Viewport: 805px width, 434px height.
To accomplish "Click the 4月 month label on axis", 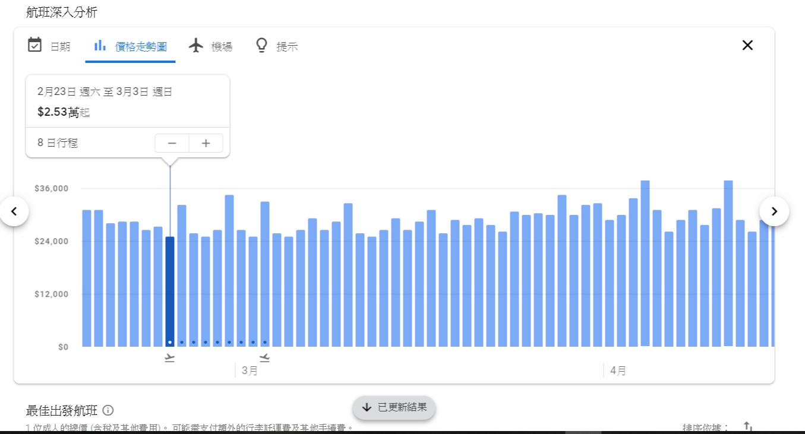I will click(x=618, y=371).
